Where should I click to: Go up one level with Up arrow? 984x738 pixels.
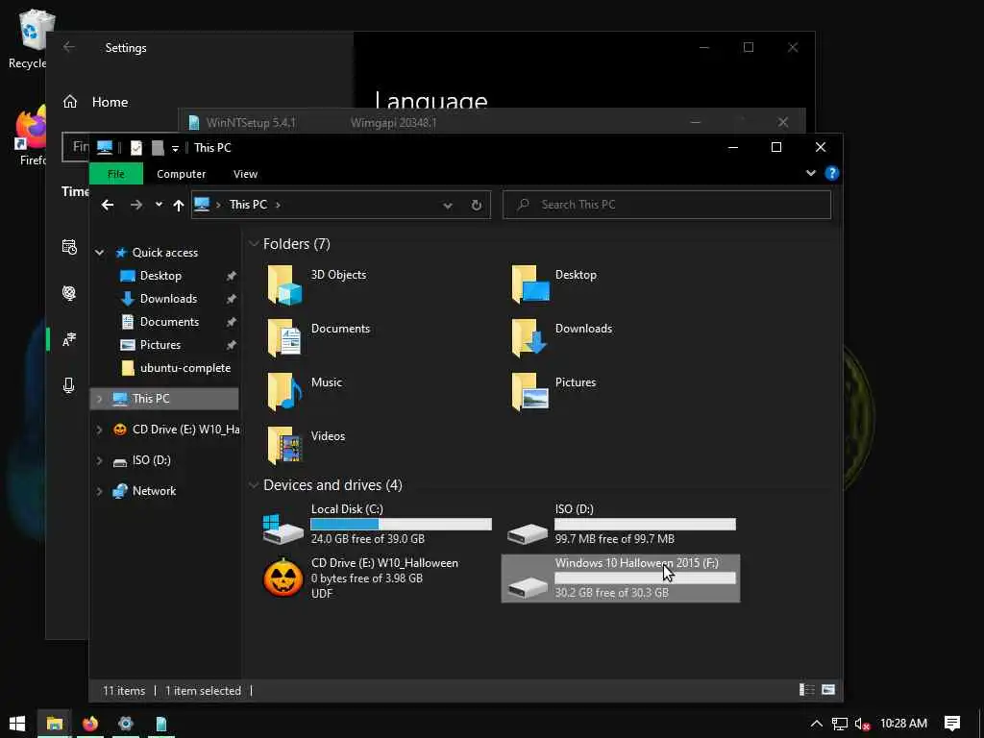click(x=178, y=206)
